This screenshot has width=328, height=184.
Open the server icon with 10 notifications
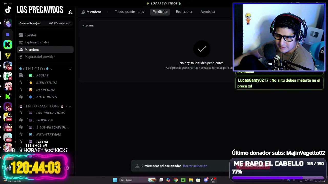8,66
